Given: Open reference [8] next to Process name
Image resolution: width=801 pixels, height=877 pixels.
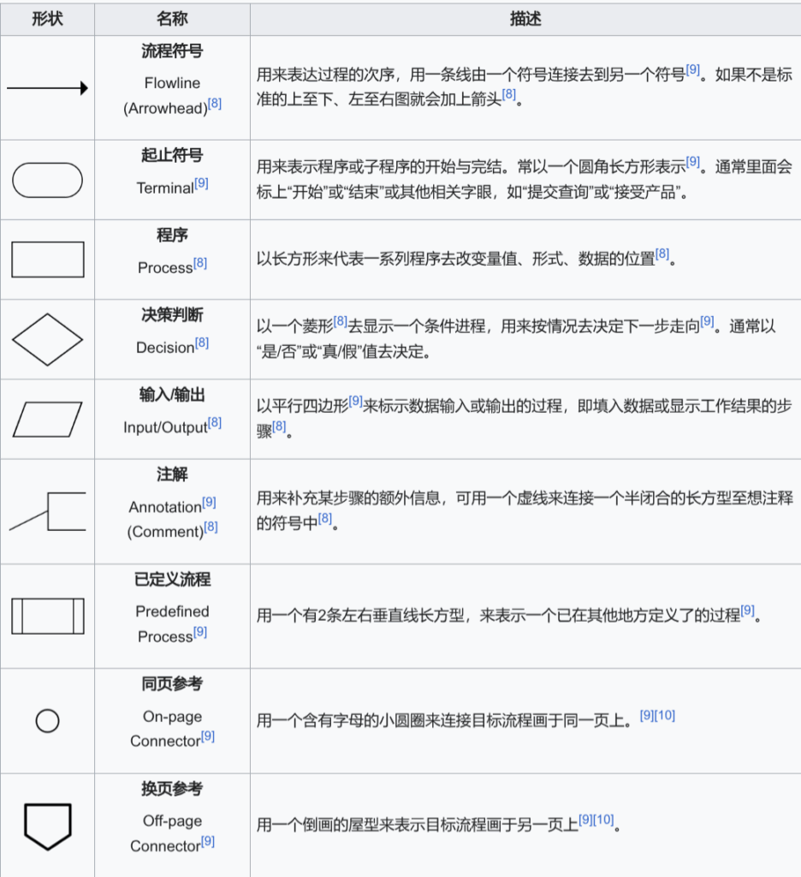Looking at the screenshot, I should click(x=200, y=263).
